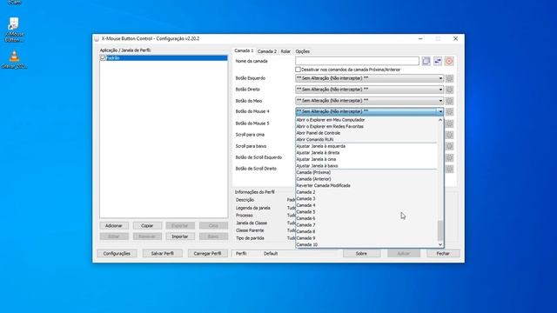Image resolution: width=557 pixels, height=313 pixels.
Task: Click the X-Mouse Button Control title bar icon
Action: 97,38
